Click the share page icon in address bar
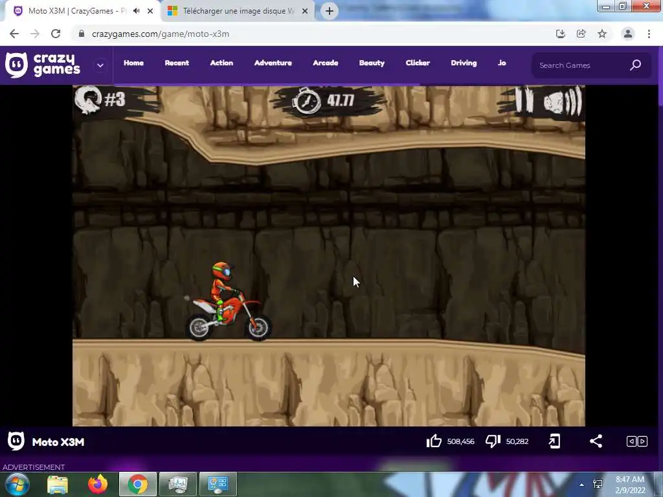The image size is (663, 497). tap(581, 34)
